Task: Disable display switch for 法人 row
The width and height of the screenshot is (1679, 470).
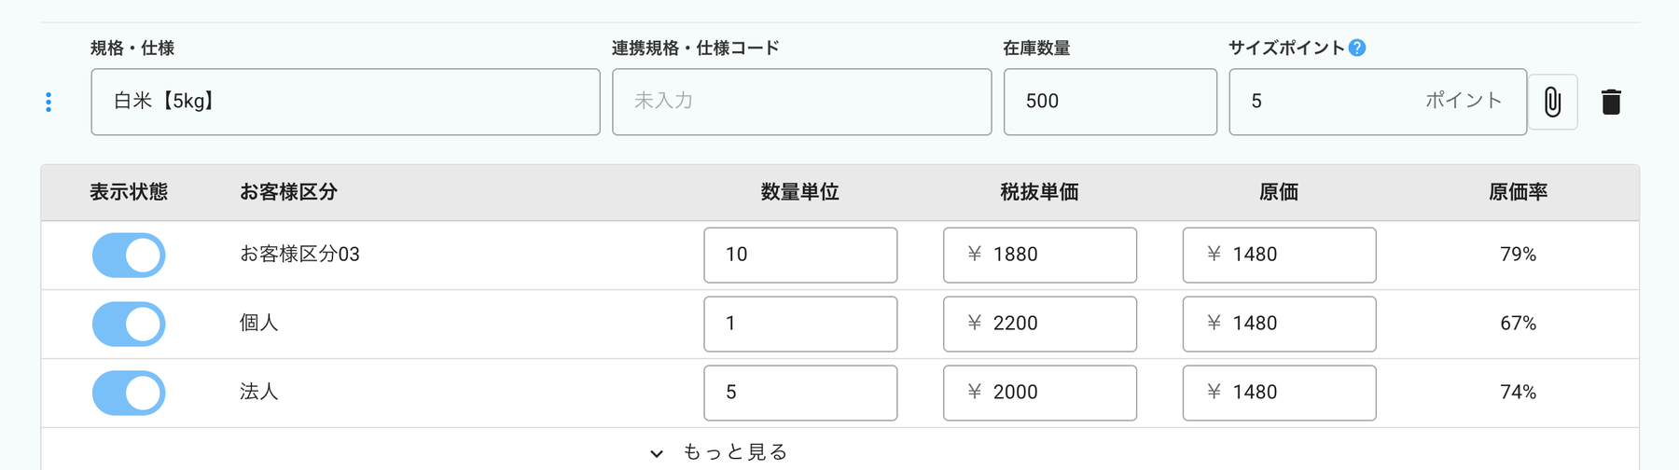Action: [x=129, y=393]
